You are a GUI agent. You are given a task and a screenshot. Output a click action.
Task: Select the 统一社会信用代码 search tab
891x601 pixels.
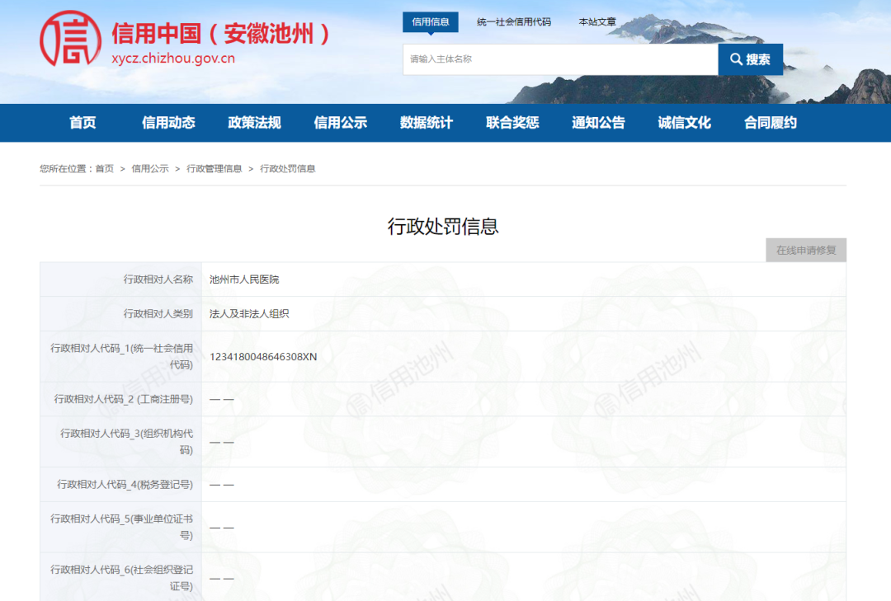(514, 22)
